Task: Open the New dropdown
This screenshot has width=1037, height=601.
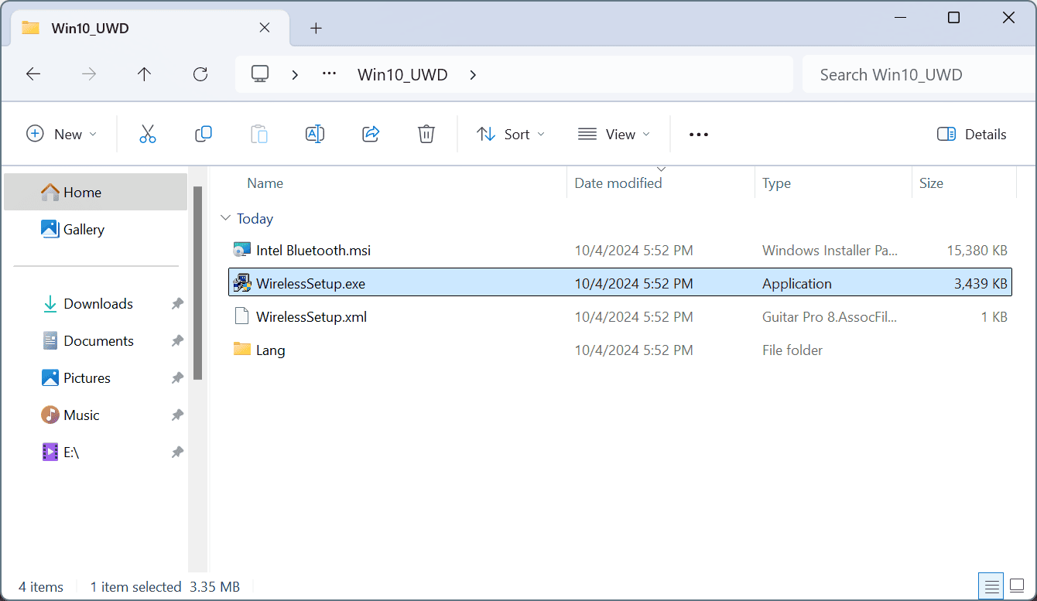Action: [x=62, y=134]
